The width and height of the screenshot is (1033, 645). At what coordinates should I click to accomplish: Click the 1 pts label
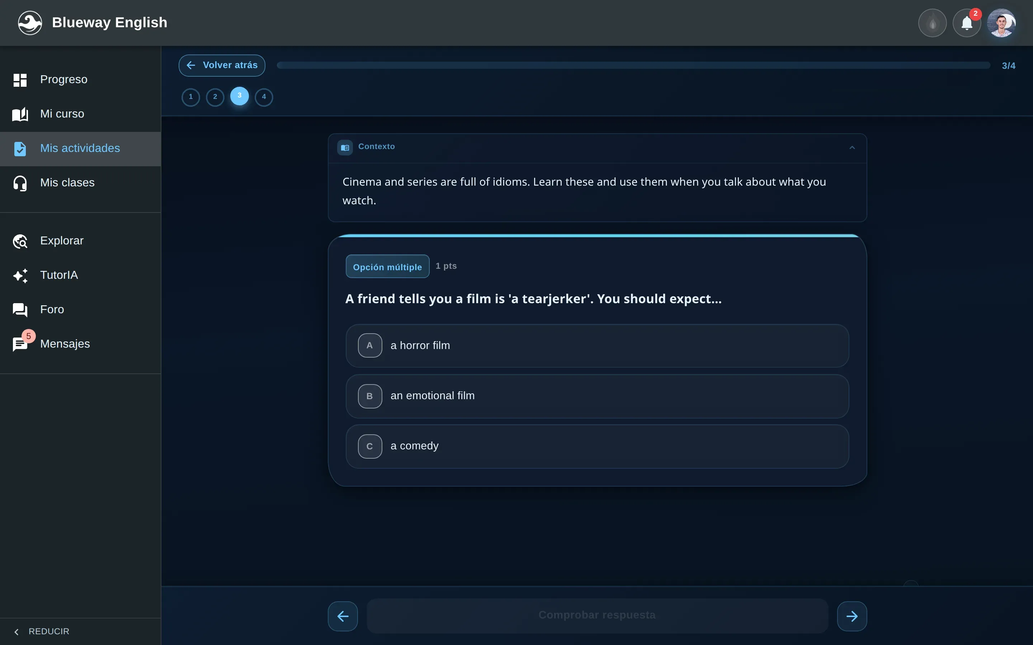coord(446,266)
